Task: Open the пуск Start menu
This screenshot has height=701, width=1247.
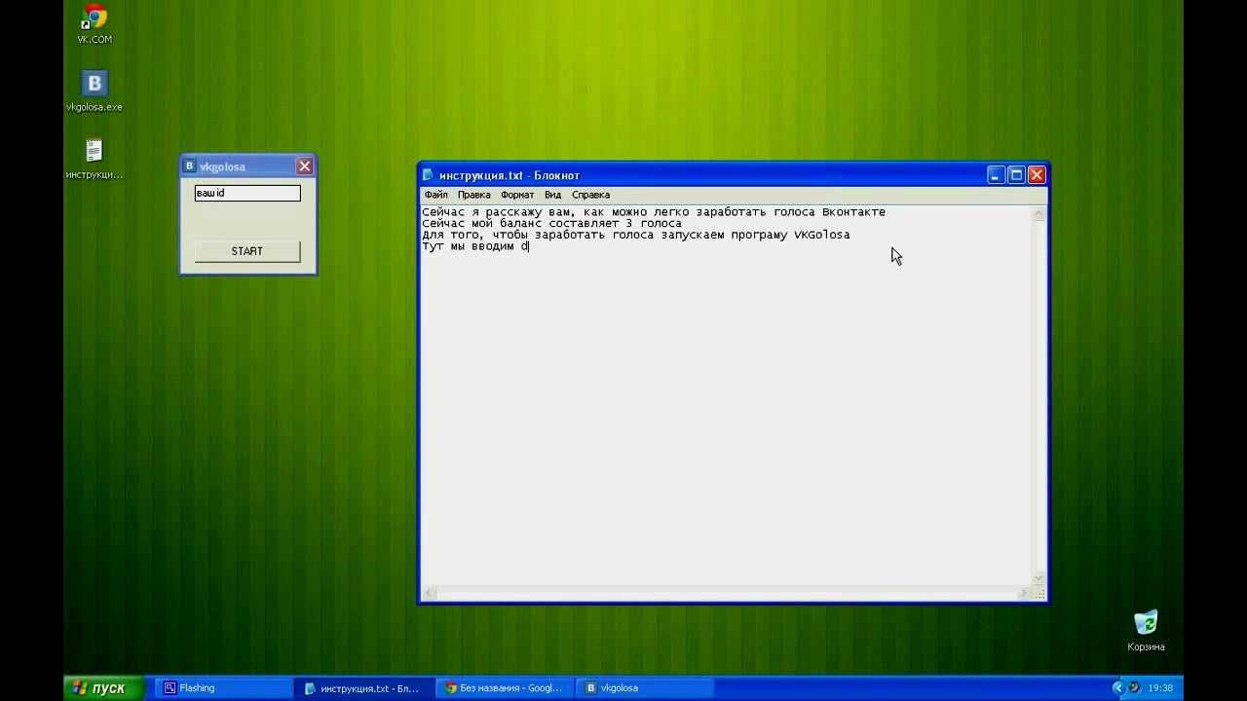Action: tap(103, 688)
